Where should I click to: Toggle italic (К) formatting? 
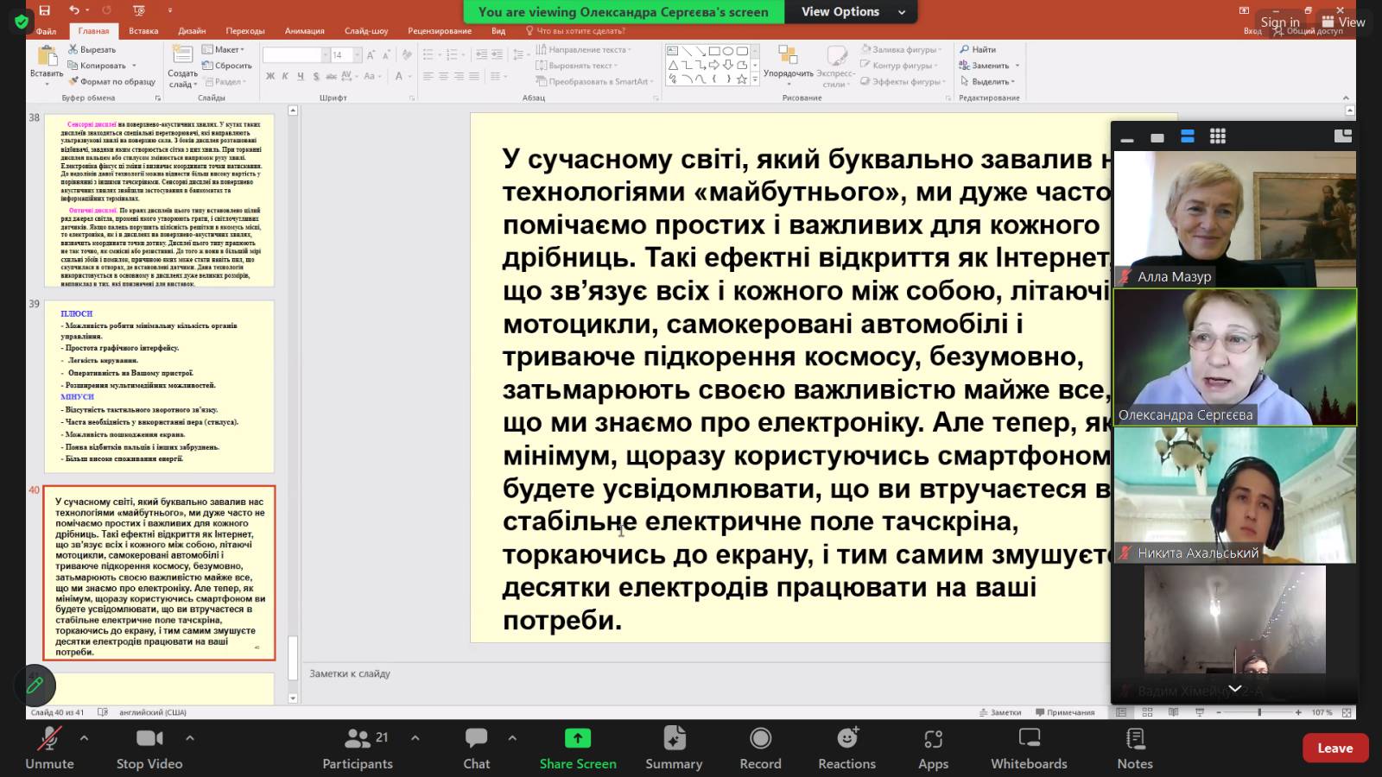[x=285, y=76]
